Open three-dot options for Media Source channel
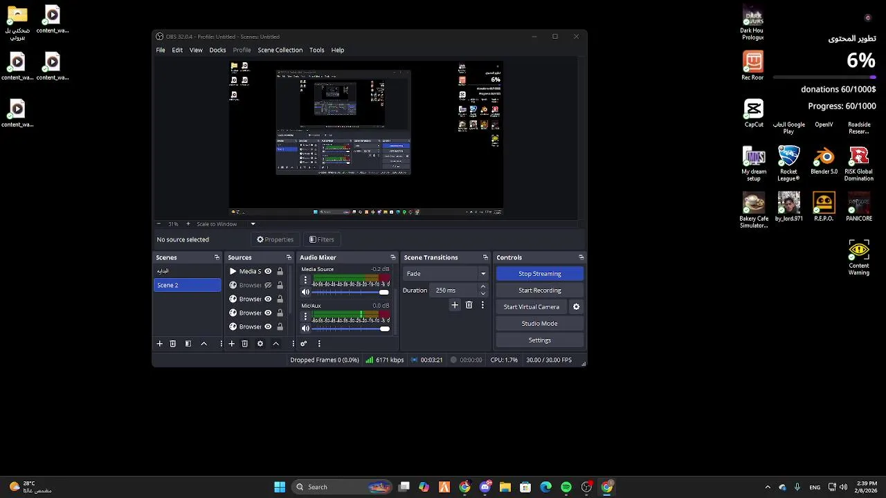This screenshot has height=498, width=886. point(305,280)
